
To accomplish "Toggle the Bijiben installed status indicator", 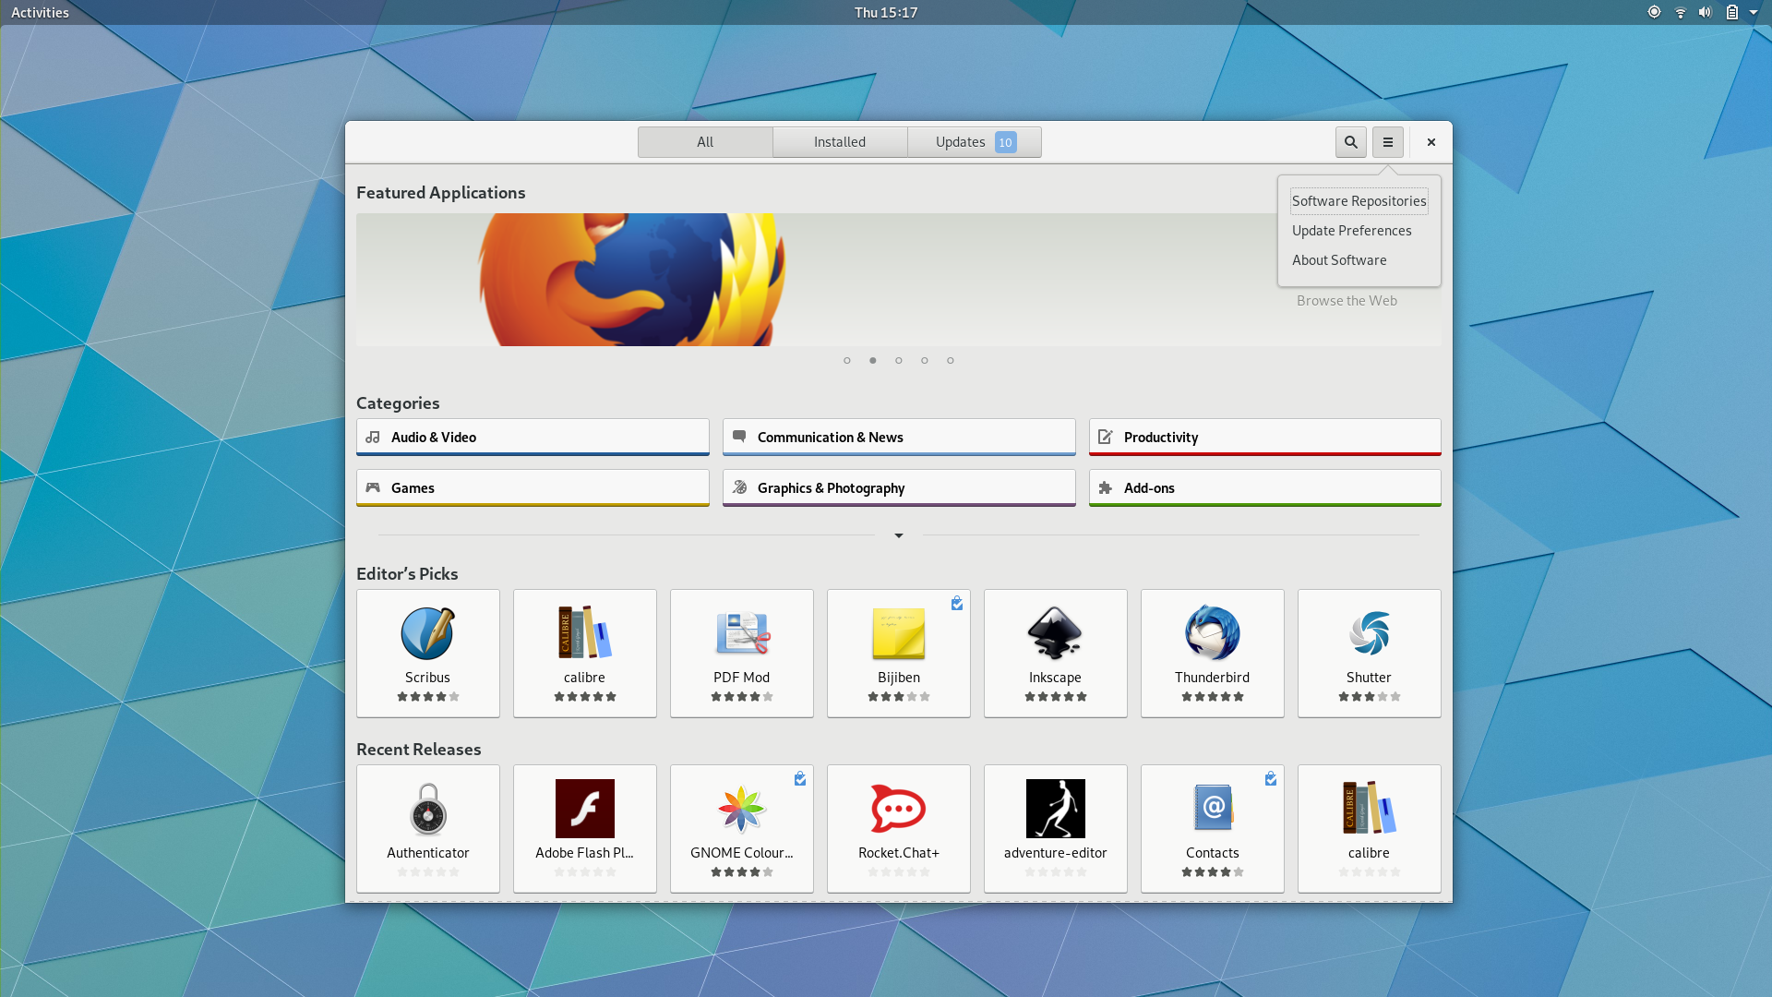I will click(956, 601).
